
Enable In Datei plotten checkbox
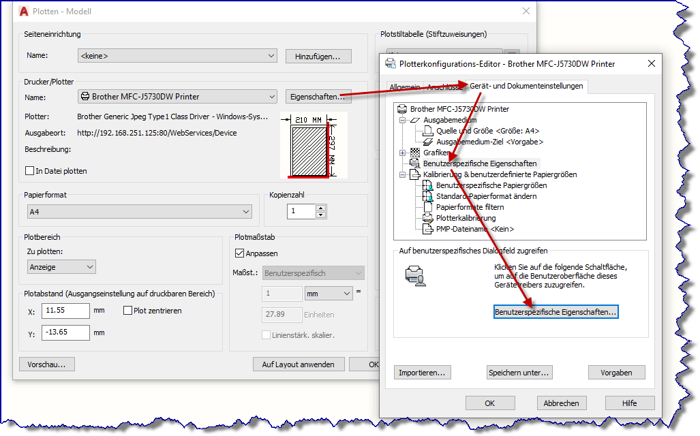[x=30, y=171]
